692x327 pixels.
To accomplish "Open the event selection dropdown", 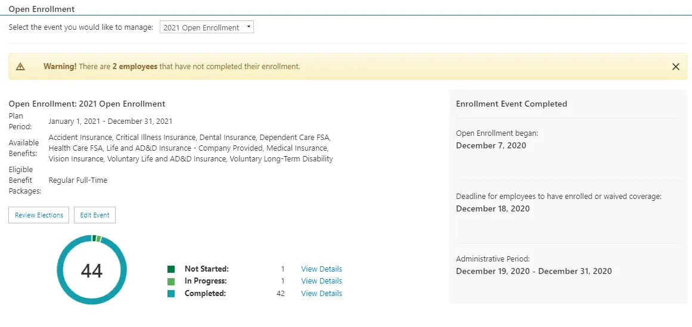I will [206, 27].
